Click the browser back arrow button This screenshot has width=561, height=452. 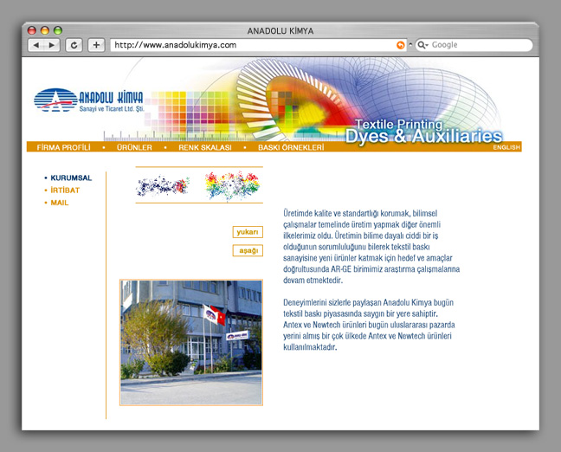pyautogui.click(x=35, y=45)
